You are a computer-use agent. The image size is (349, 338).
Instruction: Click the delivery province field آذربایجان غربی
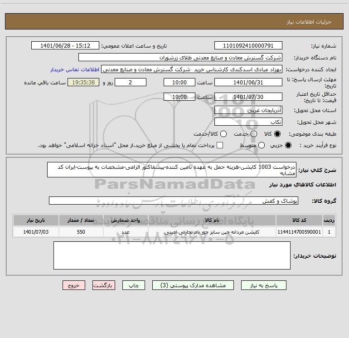(248, 110)
